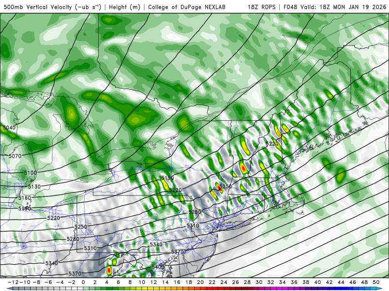Click the 16 value on color scale
The width and height of the screenshot is (389, 291).
pos(177,282)
